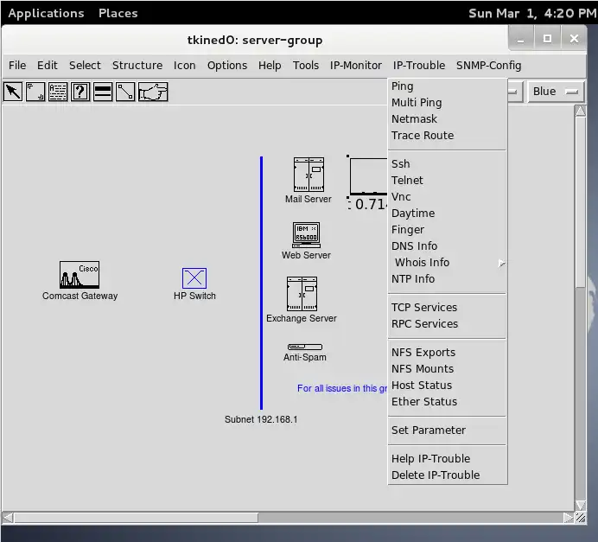The height and width of the screenshot is (542, 598).
Task: Open the Edit menu
Action: tap(48, 65)
